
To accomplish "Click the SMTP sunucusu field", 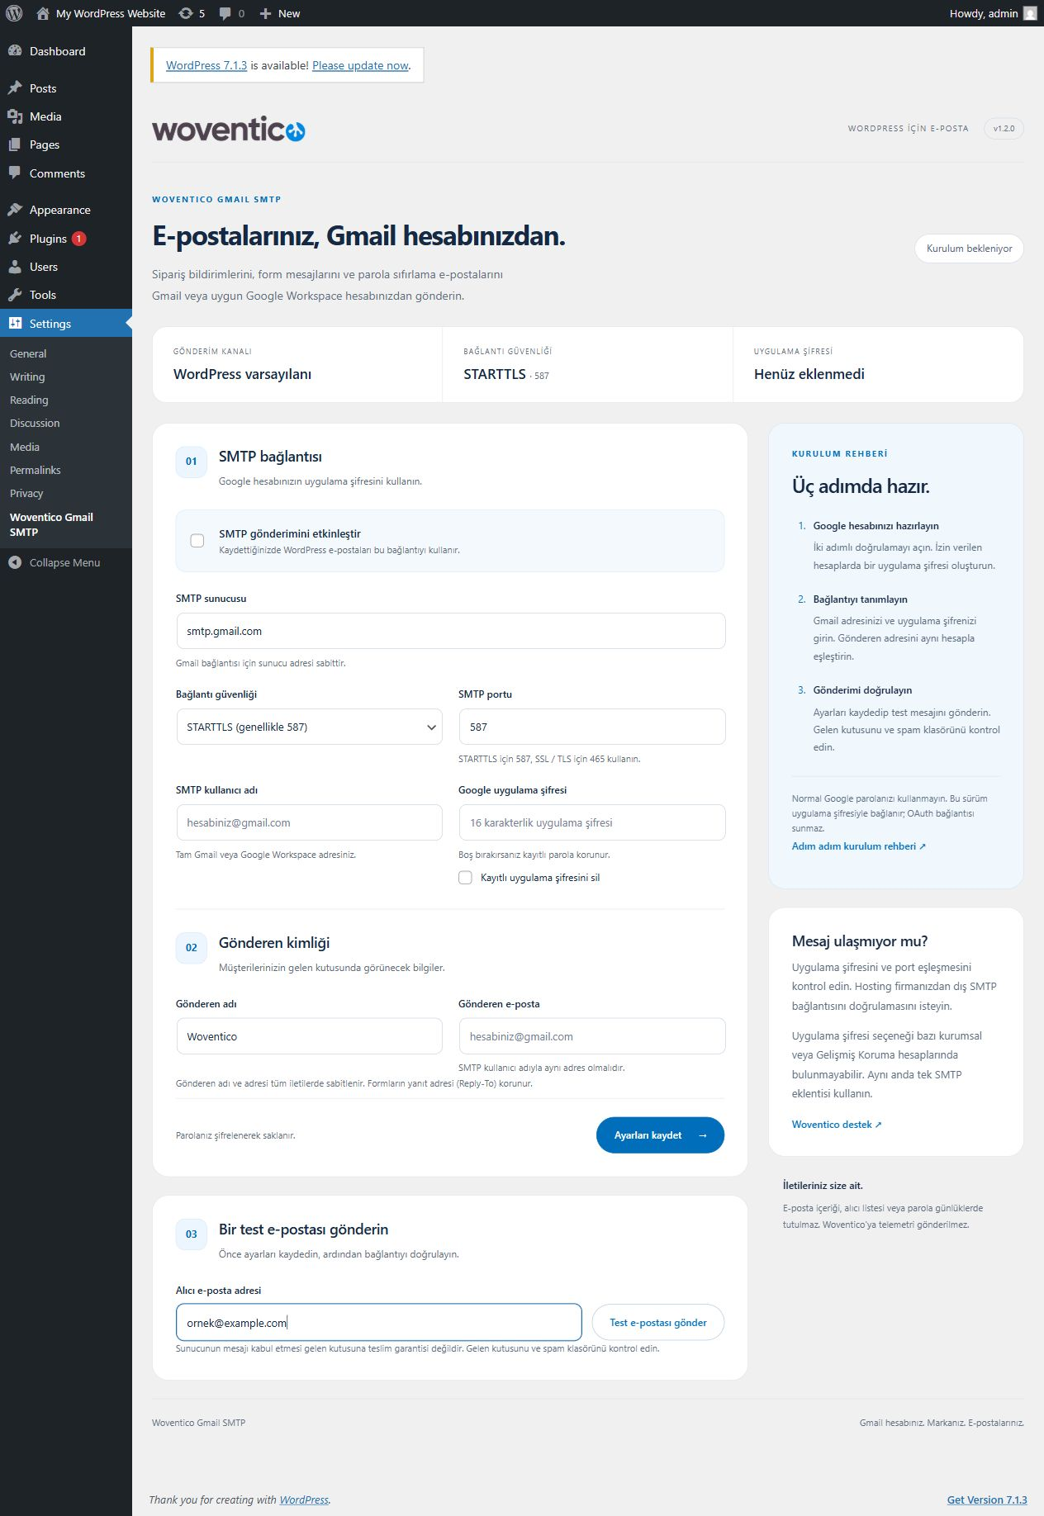I will click(x=451, y=631).
